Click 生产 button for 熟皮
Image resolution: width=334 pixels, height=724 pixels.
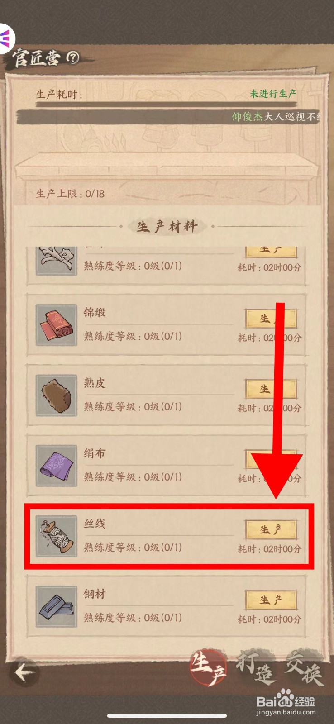271,389
